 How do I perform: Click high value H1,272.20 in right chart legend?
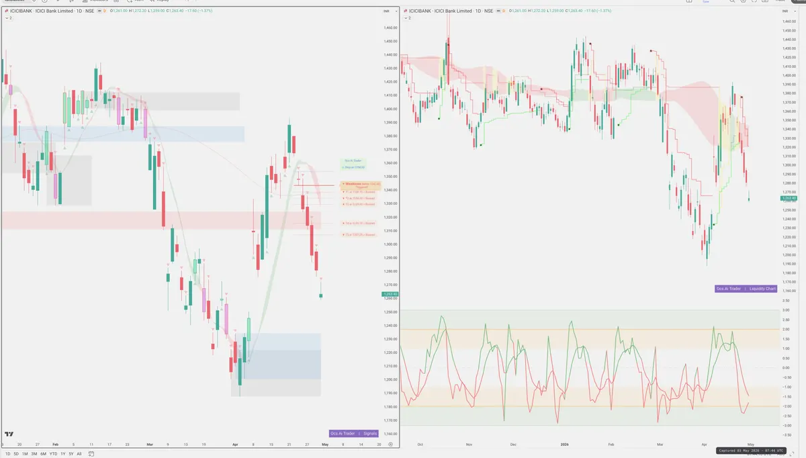537,11
